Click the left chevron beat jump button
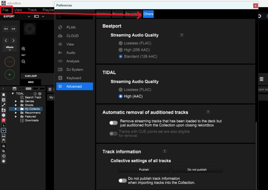 coord(6,41)
